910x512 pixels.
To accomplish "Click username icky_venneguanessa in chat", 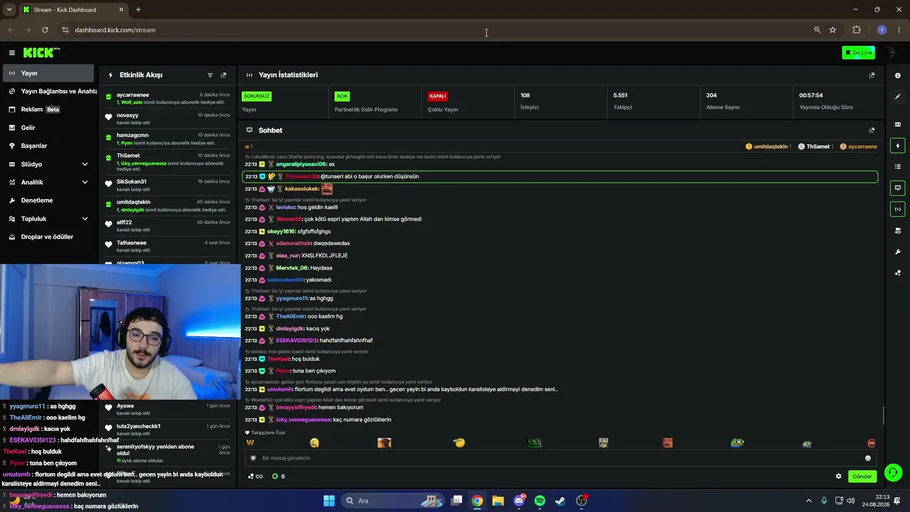I will coord(301,420).
